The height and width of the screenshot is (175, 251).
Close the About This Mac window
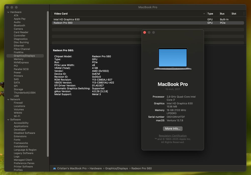[x=145, y=33]
